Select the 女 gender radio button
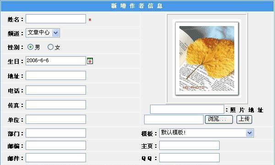The width and height of the screenshot is (275, 165). [50, 47]
